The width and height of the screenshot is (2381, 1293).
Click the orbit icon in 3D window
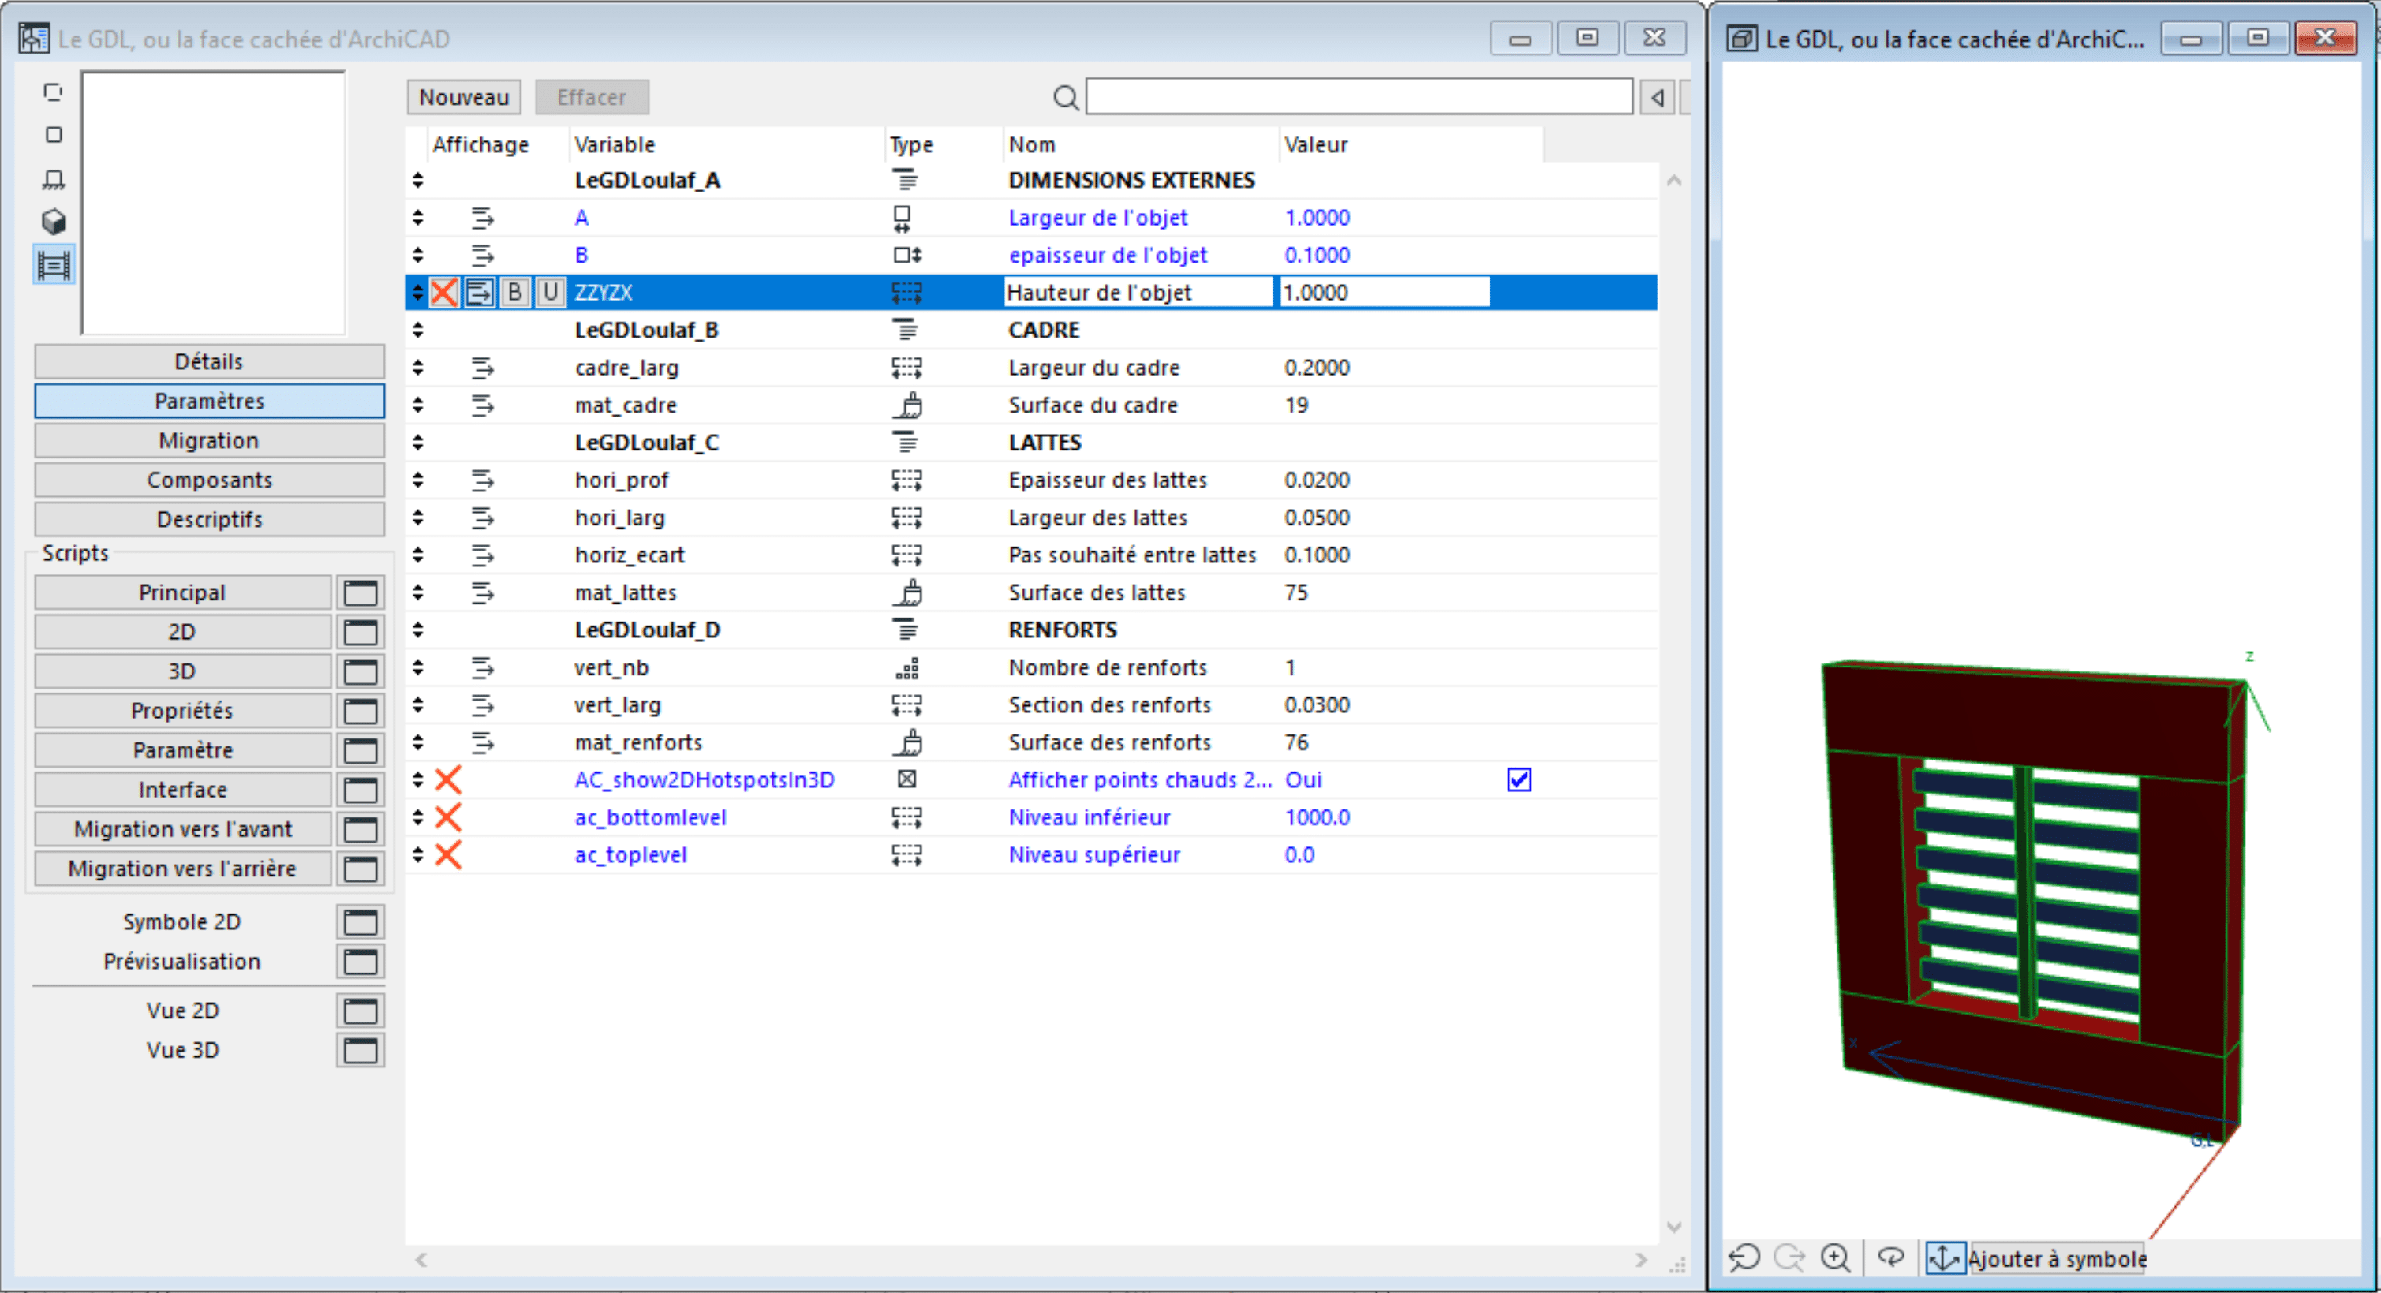pos(1891,1257)
